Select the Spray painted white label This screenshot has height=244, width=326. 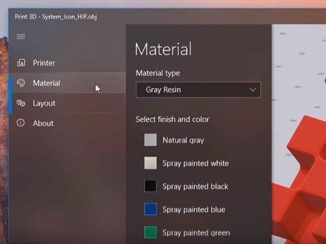coord(196,163)
